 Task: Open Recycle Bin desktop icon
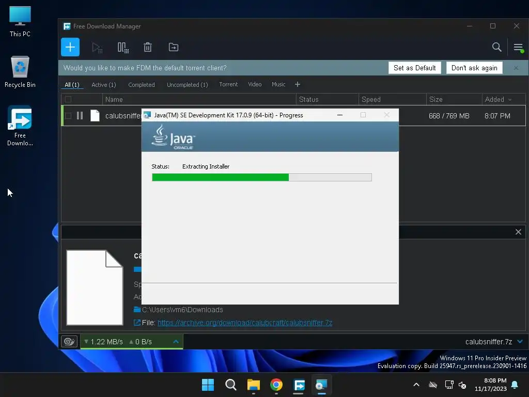point(20,72)
